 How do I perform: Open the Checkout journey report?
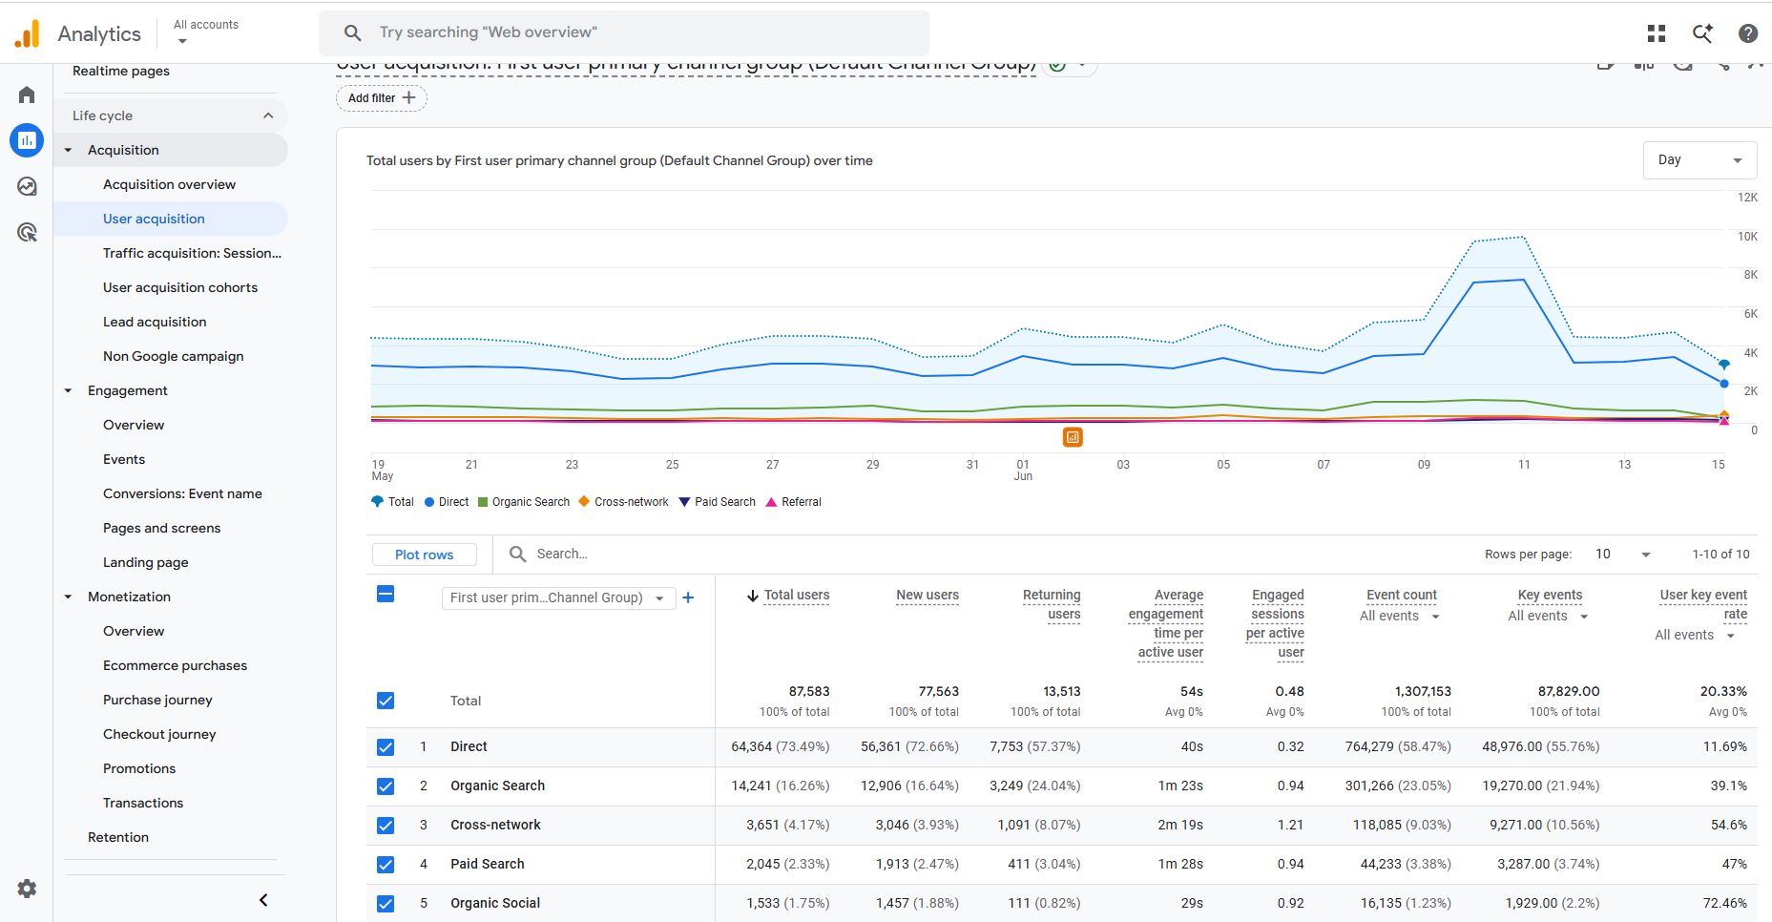pyautogui.click(x=159, y=734)
